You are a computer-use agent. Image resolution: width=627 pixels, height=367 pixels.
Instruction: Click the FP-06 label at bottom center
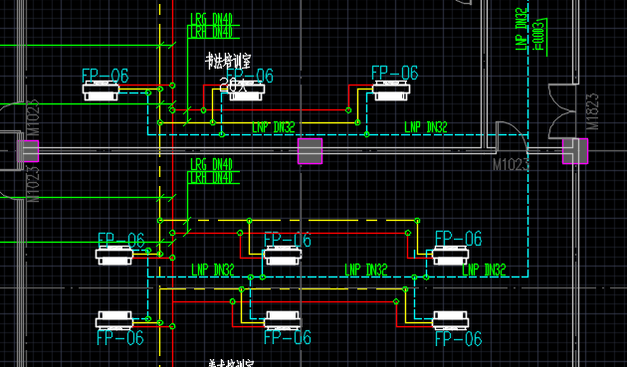288,338
